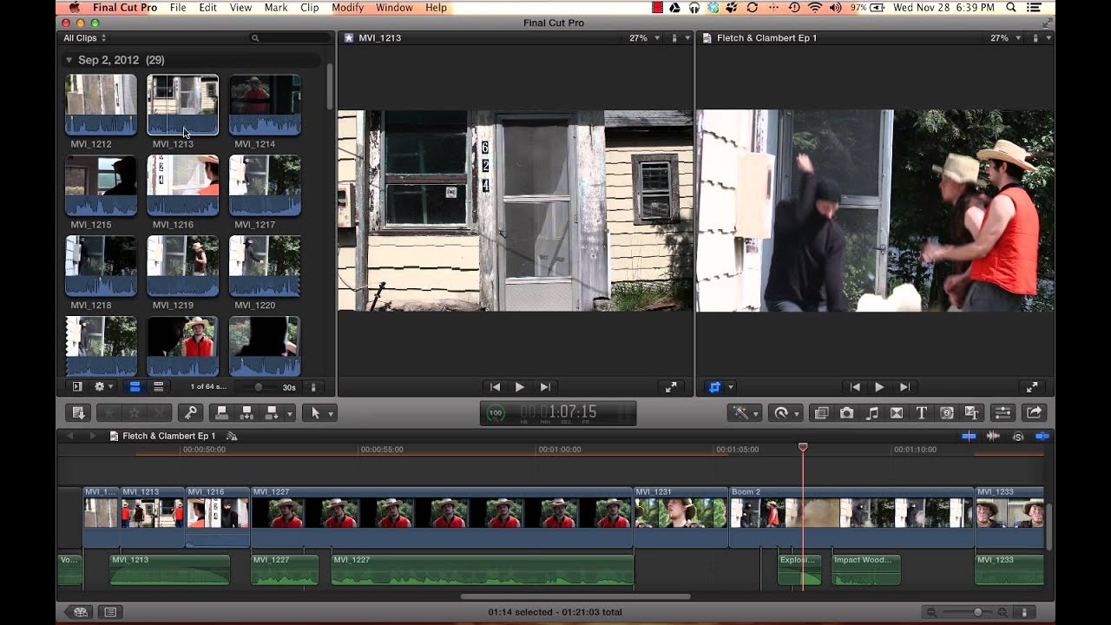Screen dimensions: 1111x625
Task: Connect clip to primary storyline icon
Action: click(x=222, y=413)
